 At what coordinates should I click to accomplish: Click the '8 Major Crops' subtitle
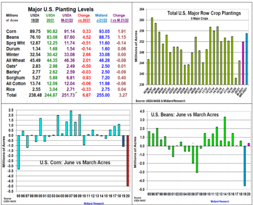pos(199,19)
